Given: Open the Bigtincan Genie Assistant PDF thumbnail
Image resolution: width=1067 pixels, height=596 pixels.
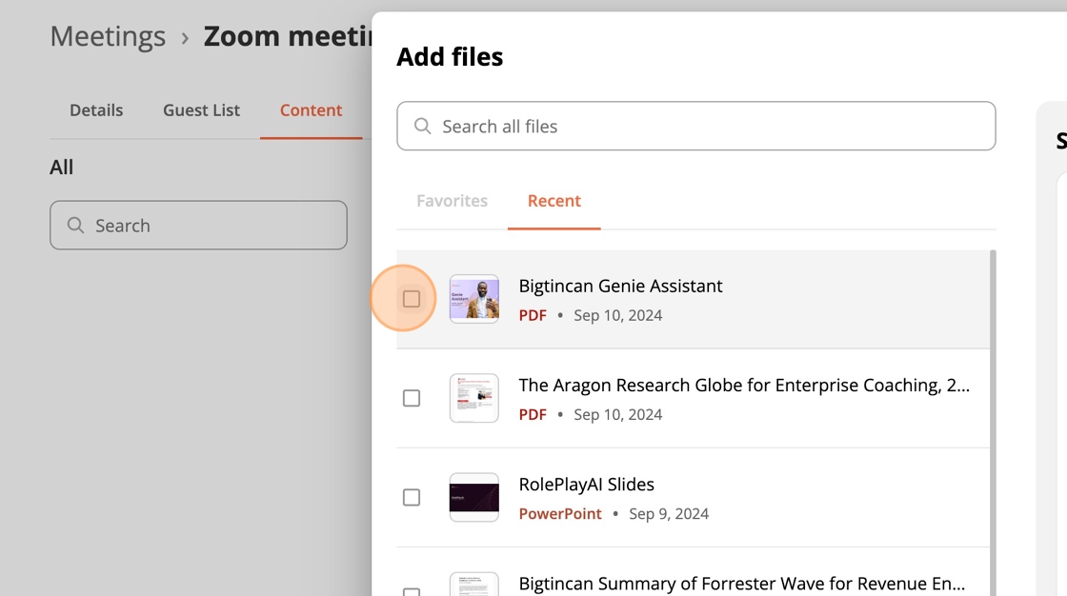Looking at the screenshot, I should pyautogui.click(x=473, y=299).
